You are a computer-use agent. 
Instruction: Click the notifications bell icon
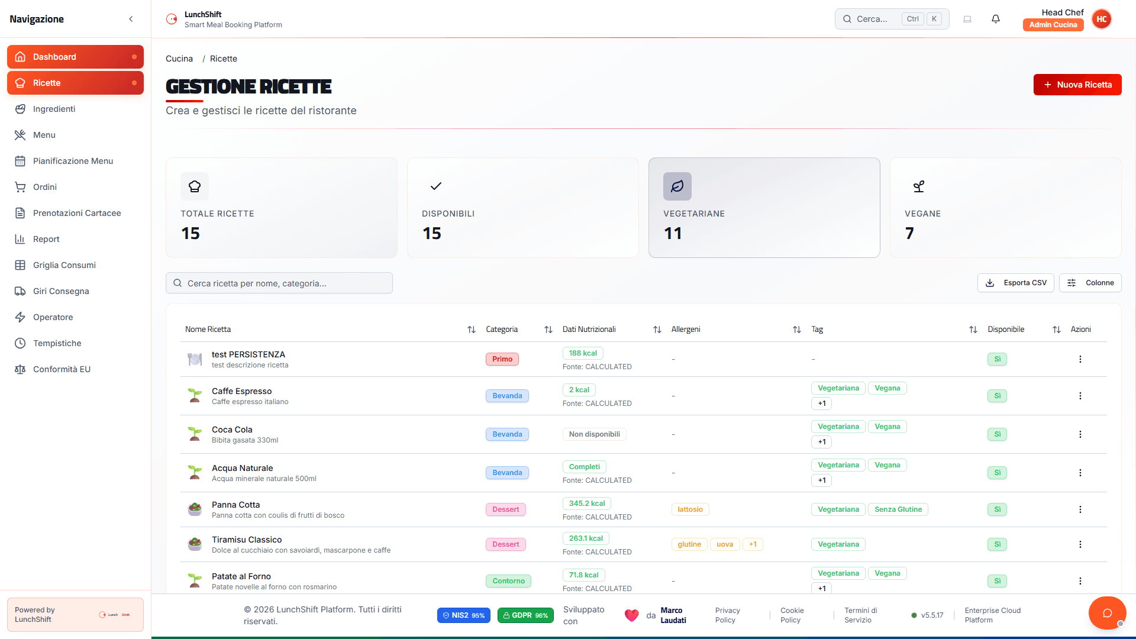pos(996,19)
